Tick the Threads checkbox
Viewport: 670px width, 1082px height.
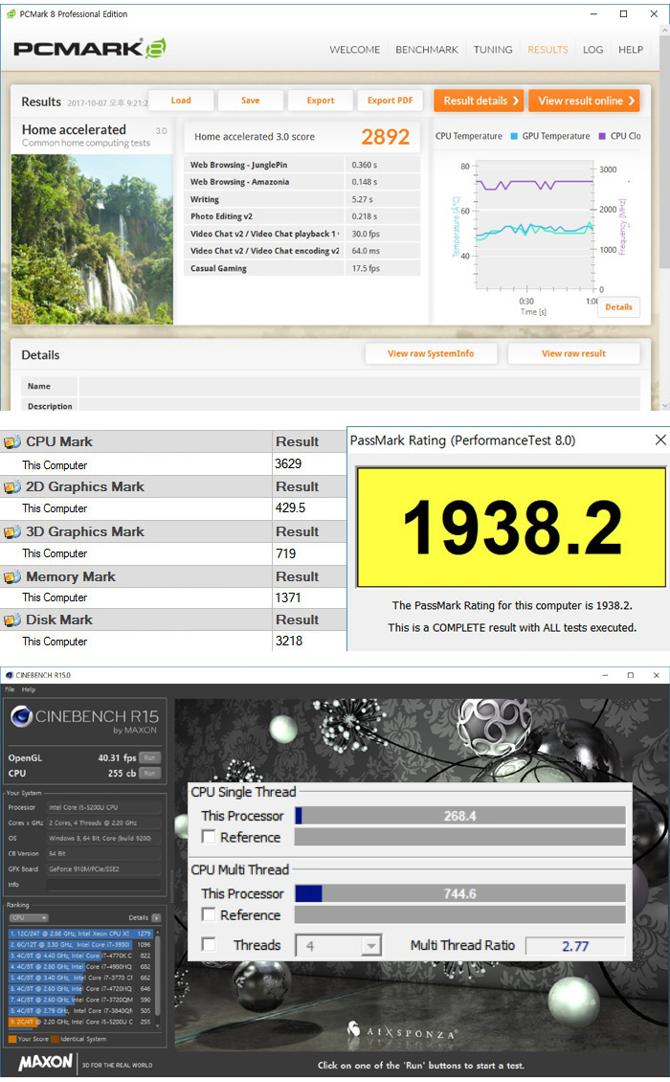(208, 946)
